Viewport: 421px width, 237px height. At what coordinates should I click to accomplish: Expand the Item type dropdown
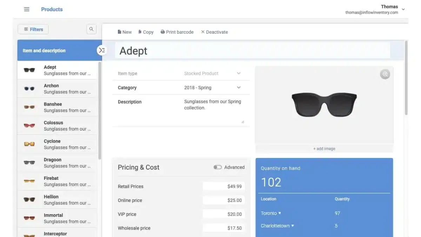[213, 73]
